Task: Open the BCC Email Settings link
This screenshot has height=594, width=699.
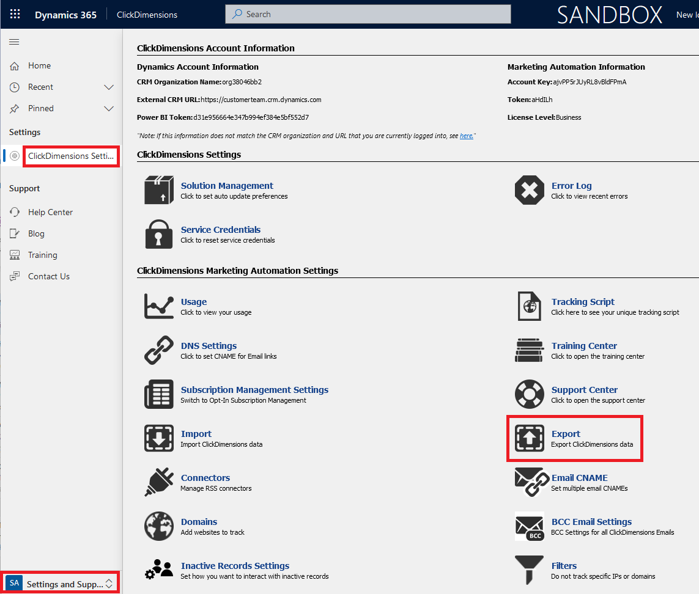Action: coord(591,522)
